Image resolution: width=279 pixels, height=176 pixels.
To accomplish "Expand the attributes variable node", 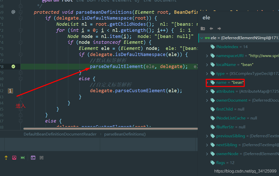I will [207, 91].
